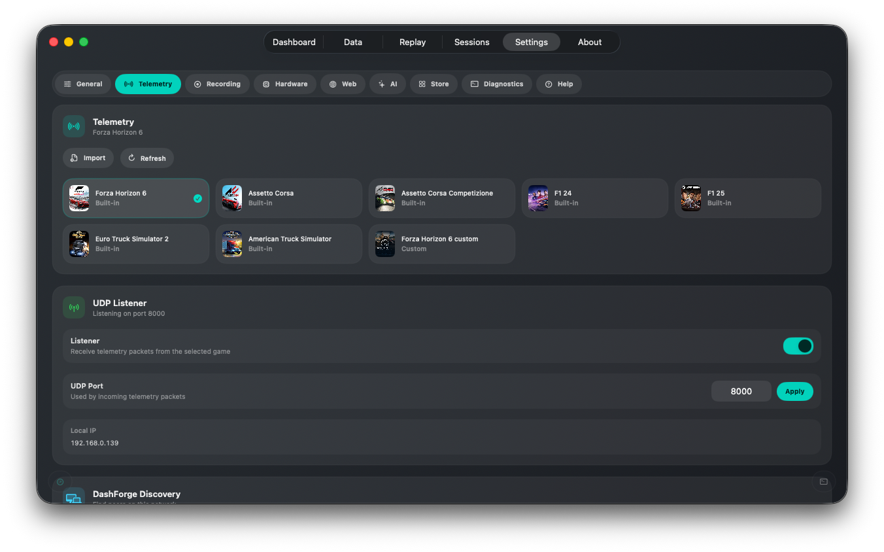The image size is (884, 552).
Task: Select the Assetto Corsa game name label
Action: click(x=271, y=193)
